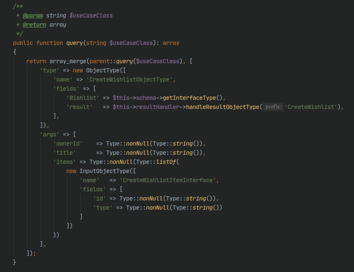This screenshot has height=272, width=354.
Task: Click the public keyword
Action: (23, 43)
